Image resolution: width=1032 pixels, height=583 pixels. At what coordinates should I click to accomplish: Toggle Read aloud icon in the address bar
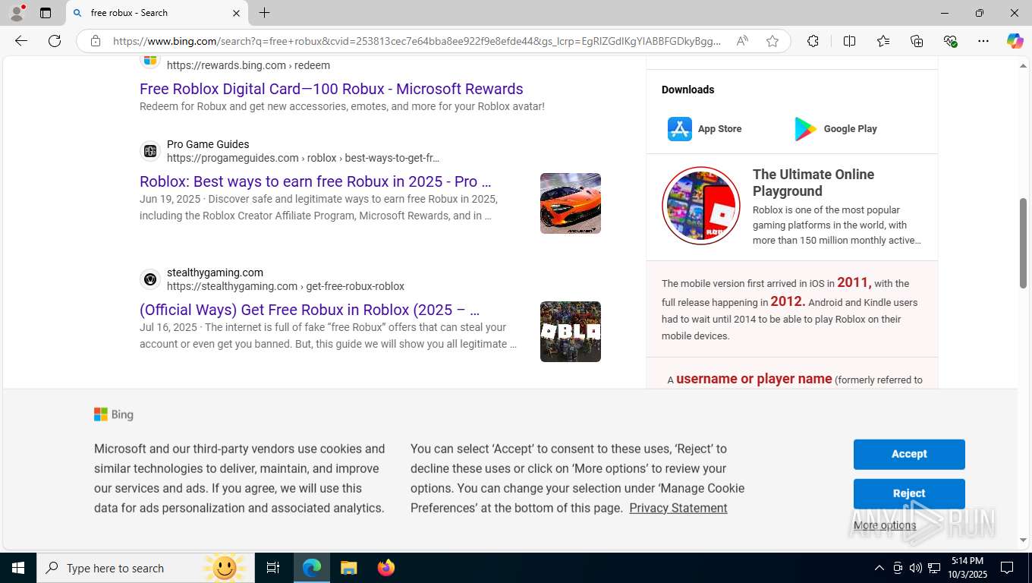(x=742, y=41)
